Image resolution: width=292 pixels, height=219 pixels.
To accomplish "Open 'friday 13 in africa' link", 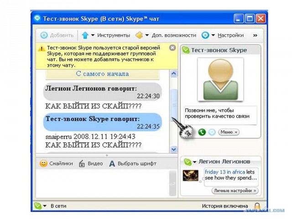I will click(225, 172).
